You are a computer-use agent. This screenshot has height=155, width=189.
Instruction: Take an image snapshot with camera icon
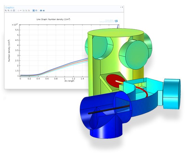[41, 11]
